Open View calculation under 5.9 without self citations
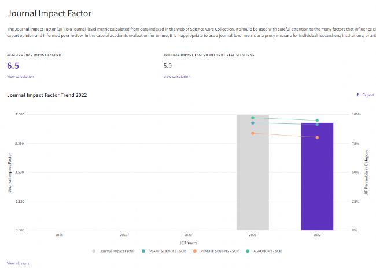The height and width of the screenshot is (277, 376). [176, 77]
